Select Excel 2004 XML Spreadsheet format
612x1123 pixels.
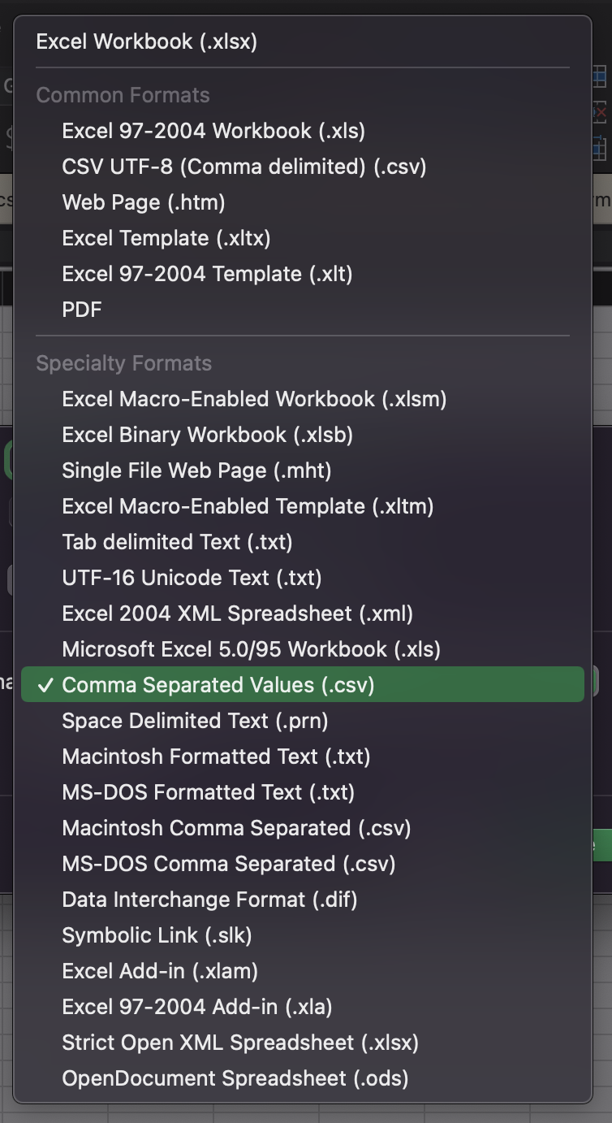(x=219, y=614)
